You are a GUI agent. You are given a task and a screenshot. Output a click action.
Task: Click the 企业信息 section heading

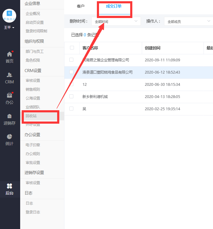pos(32,3)
